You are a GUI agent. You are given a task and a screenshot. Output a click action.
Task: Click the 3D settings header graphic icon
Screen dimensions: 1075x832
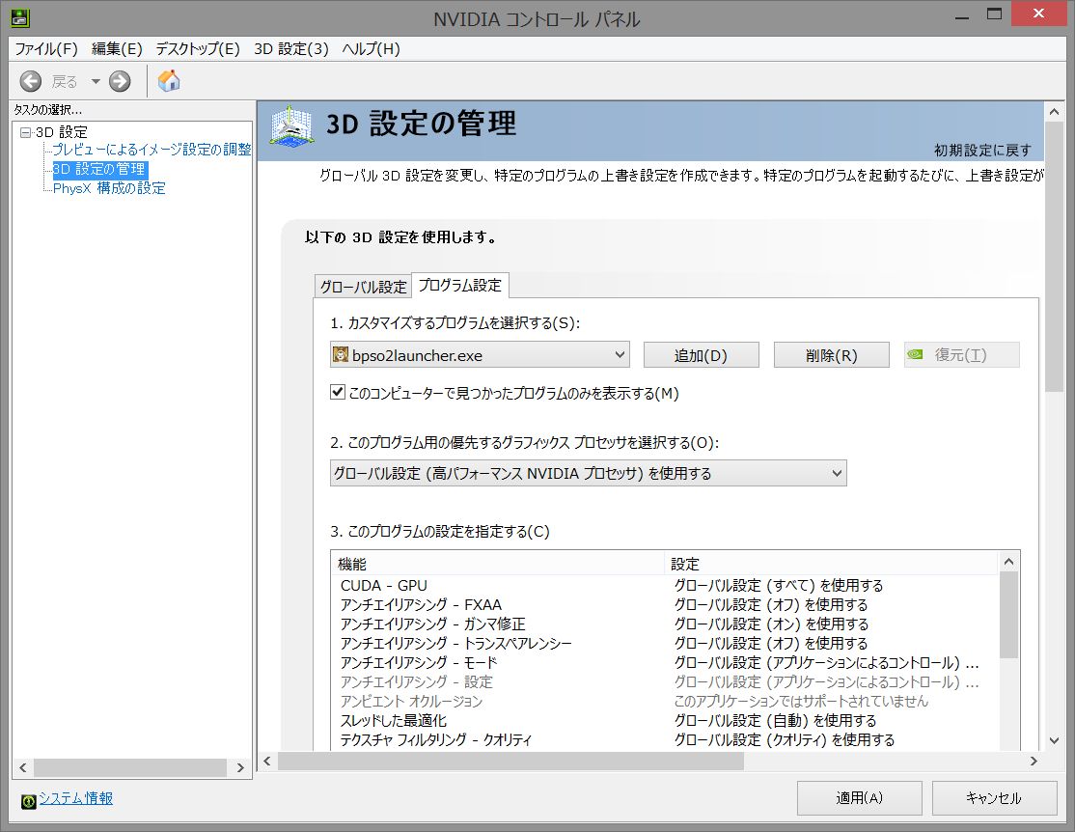click(x=292, y=126)
